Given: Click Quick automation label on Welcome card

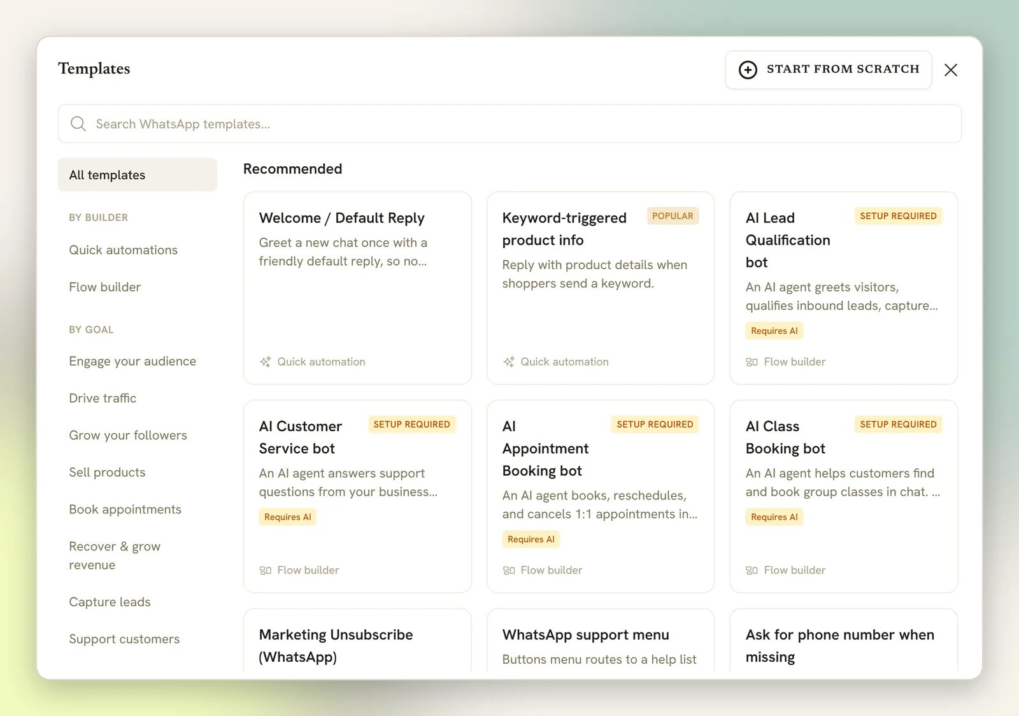Looking at the screenshot, I should 321,362.
